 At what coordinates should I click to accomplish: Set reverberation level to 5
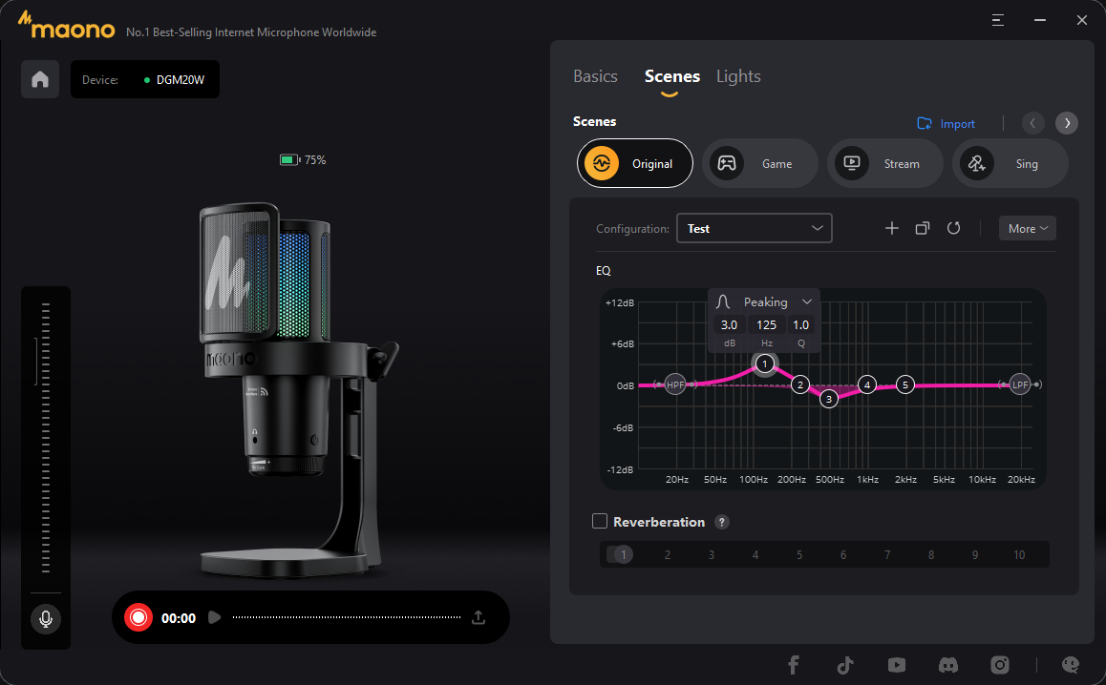coord(799,554)
